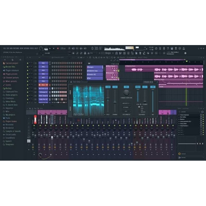Expand the Maximus slot arrow
This screenshot has height=206, width=206.
(179, 119)
